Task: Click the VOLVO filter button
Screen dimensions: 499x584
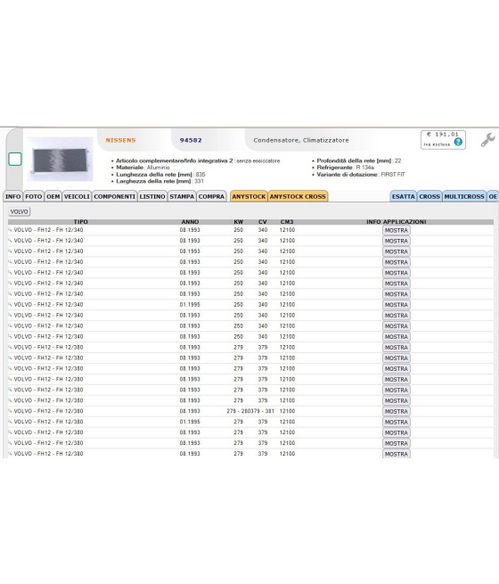Action: click(x=19, y=211)
